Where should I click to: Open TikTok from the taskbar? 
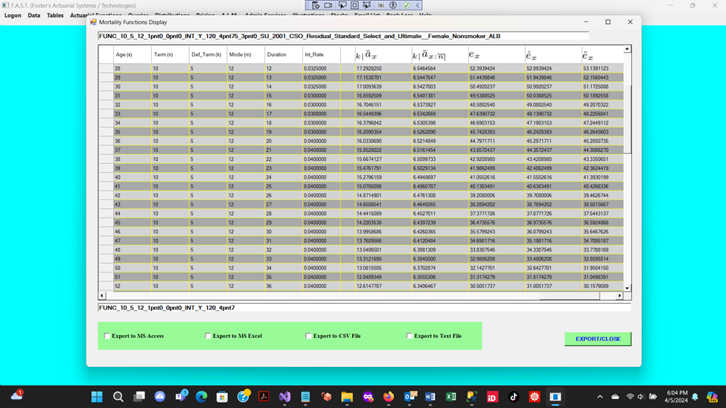(x=513, y=398)
